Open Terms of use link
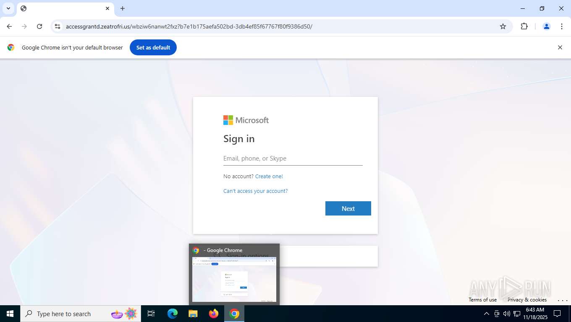The width and height of the screenshot is (571, 322). (x=482, y=300)
